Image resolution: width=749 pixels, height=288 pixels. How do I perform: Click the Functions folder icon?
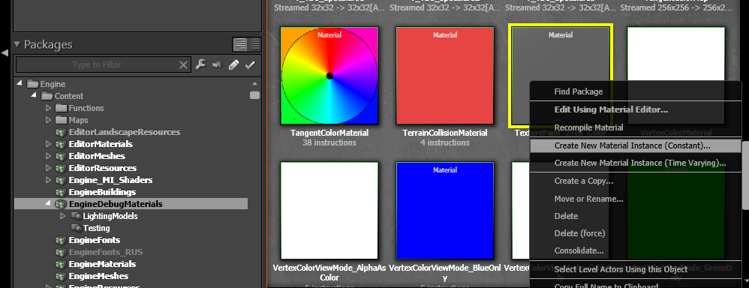point(61,108)
